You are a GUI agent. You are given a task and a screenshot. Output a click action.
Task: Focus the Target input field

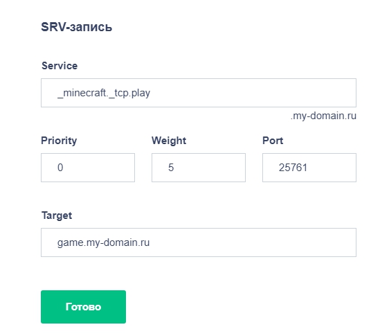[x=199, y=242]
